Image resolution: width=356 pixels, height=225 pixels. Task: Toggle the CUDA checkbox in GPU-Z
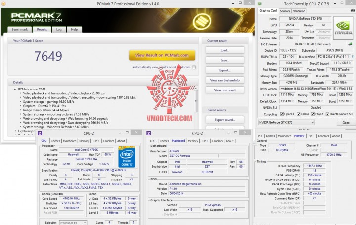[298, 114]
